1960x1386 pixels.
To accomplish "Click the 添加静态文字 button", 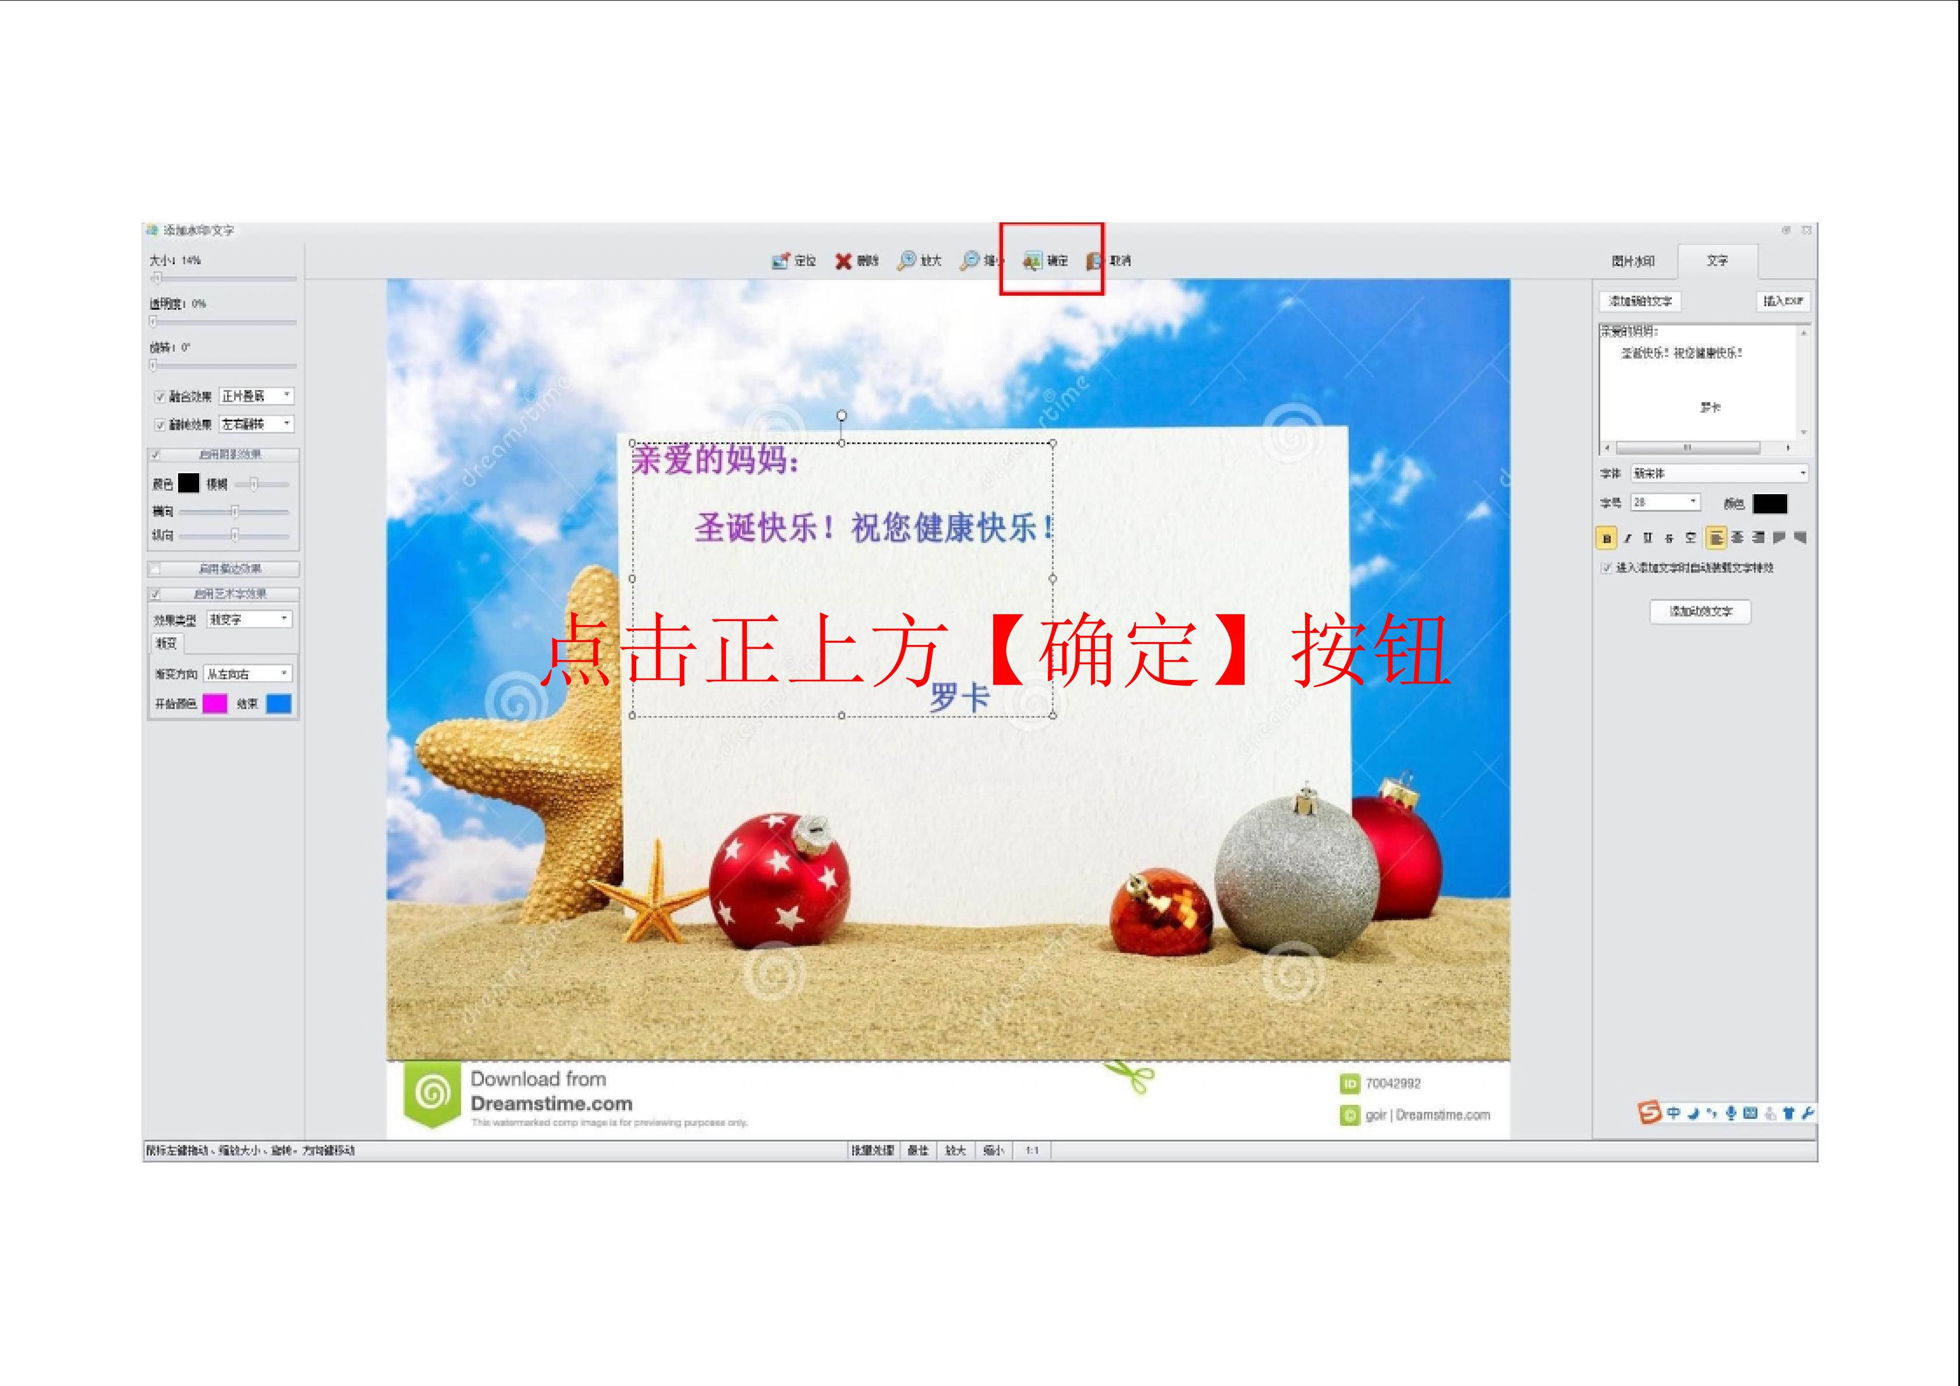I will [1640, 302].
